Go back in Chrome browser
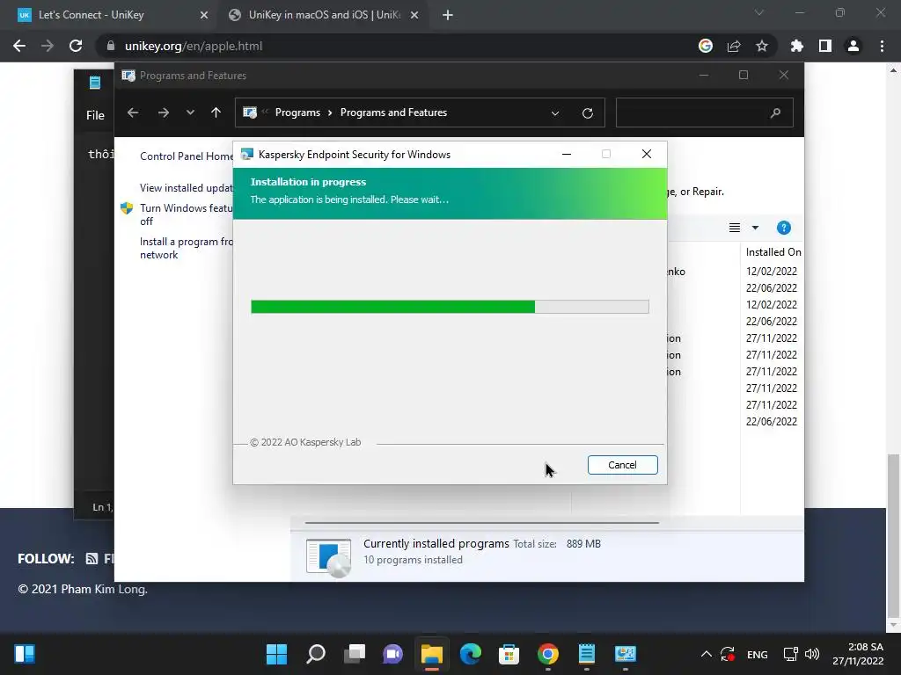Screen dimensions: 901x675 tap(19, 46)
